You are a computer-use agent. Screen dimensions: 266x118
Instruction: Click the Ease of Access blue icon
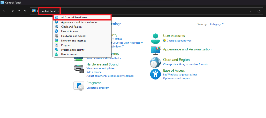click(155, 74)
